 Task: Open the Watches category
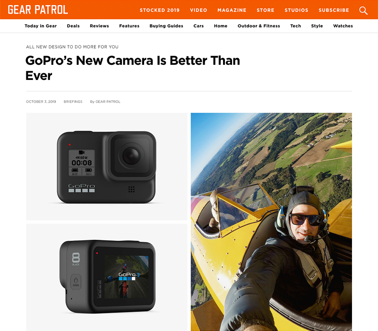[x=343, y=26]
